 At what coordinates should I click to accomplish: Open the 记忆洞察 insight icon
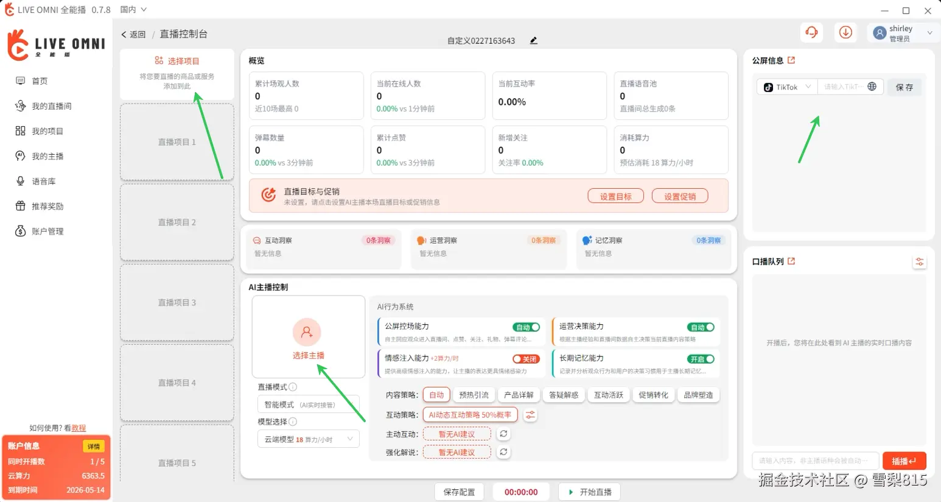[x=587, y=241]
